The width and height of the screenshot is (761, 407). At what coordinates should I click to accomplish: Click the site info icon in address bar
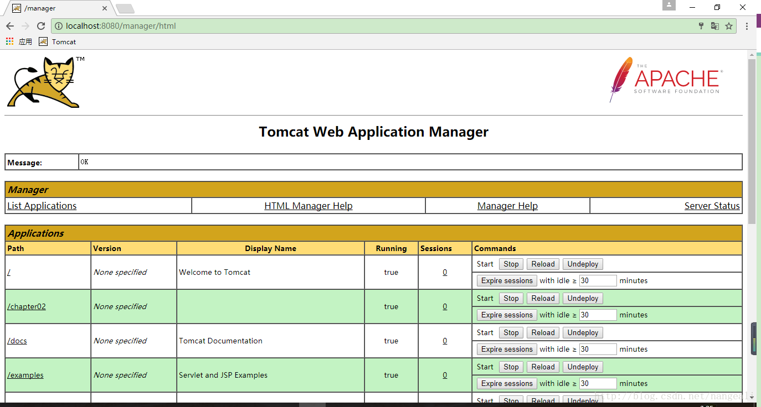(59, 26)
